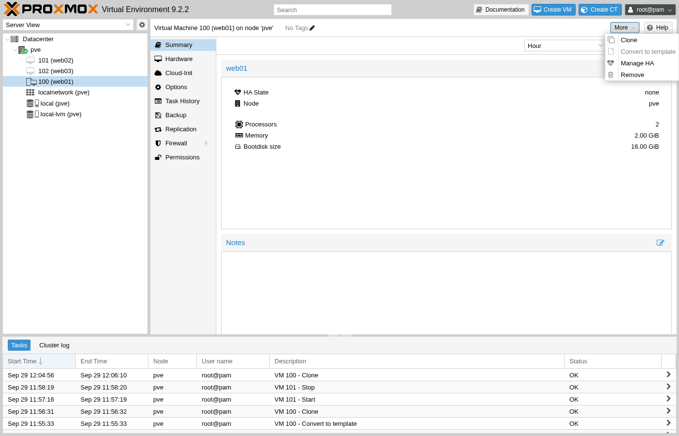Viewport: 679px width, 436px height.
Task: Open the Task History tab
Action: point(183,101)
